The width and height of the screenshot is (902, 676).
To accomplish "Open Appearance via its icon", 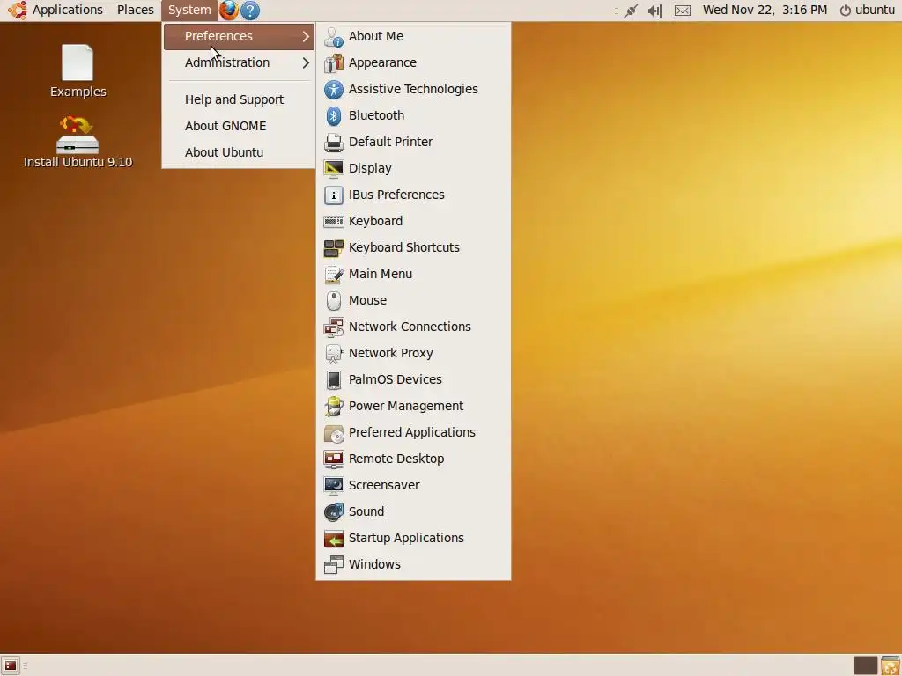I will coord(333,62).
